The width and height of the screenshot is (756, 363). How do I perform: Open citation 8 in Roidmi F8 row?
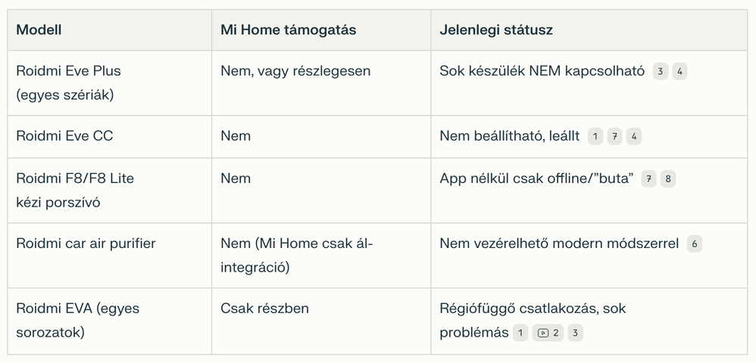pyautogui.click(x=668, y=179)
